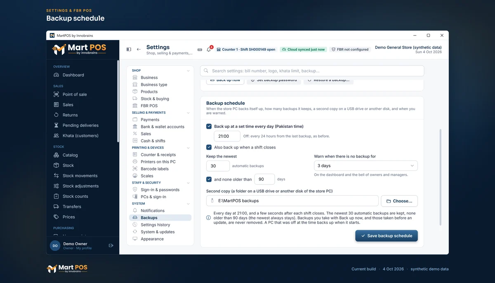The width and height of the screenshot is (495, 283).
Task: Collapse PRINTING & DEVICES group
Action: click(188, 148)
